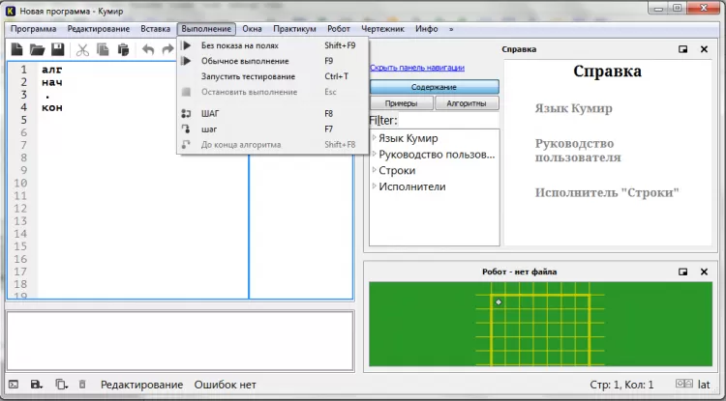The image size is (726, 401).
Task: Close the Робот panel
Action: pyautogui.click(x=704, y=272)
